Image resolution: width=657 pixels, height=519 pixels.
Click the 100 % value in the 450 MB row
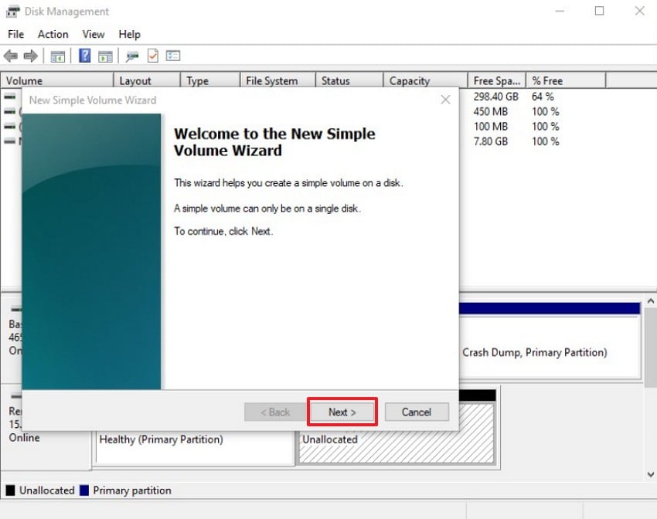click(x=546, y=112)
